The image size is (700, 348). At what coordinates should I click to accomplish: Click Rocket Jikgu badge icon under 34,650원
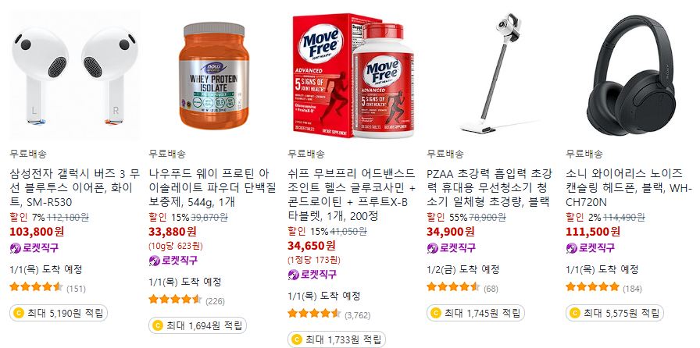coord(293,275)
